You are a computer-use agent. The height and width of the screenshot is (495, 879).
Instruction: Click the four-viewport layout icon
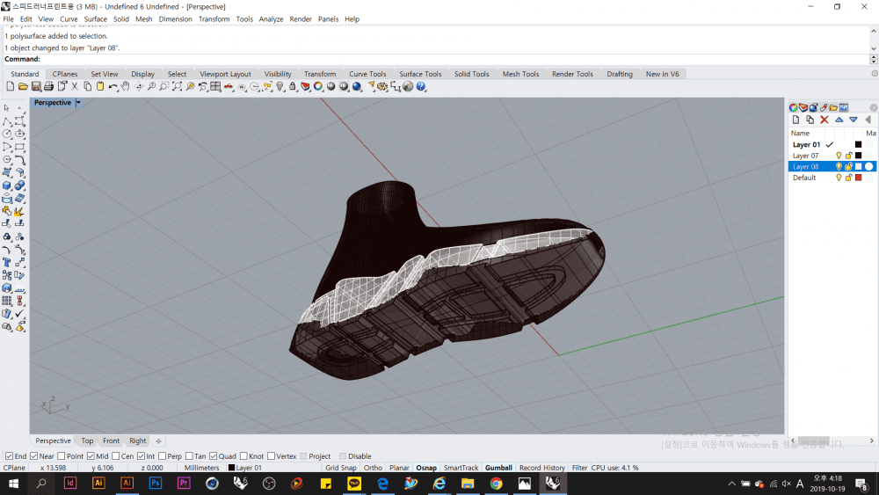pyautogui.click(x=216, y=86)
